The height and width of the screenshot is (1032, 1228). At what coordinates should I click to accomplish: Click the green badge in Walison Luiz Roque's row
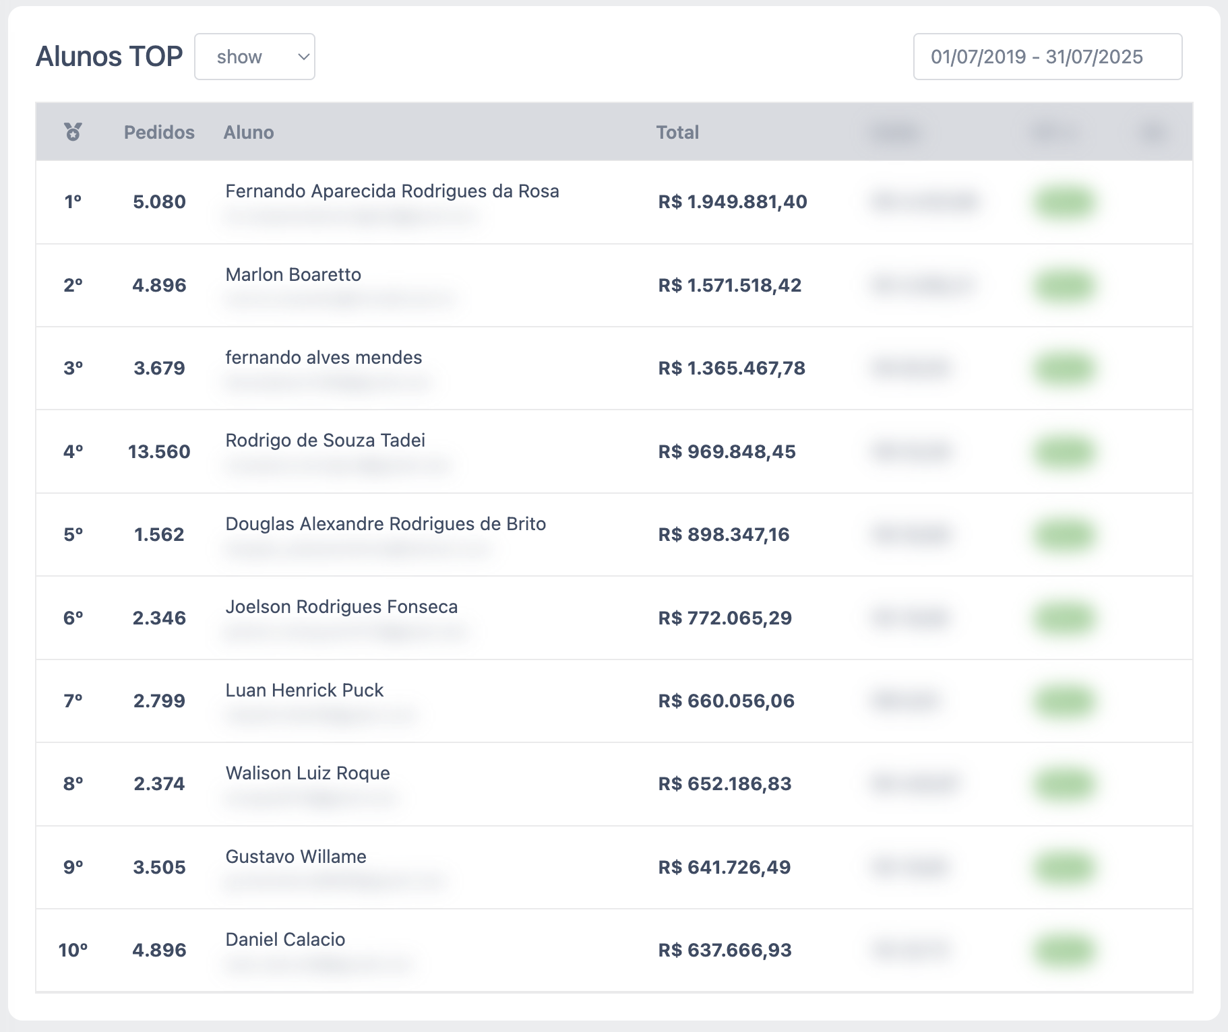tap(1064, 784)
